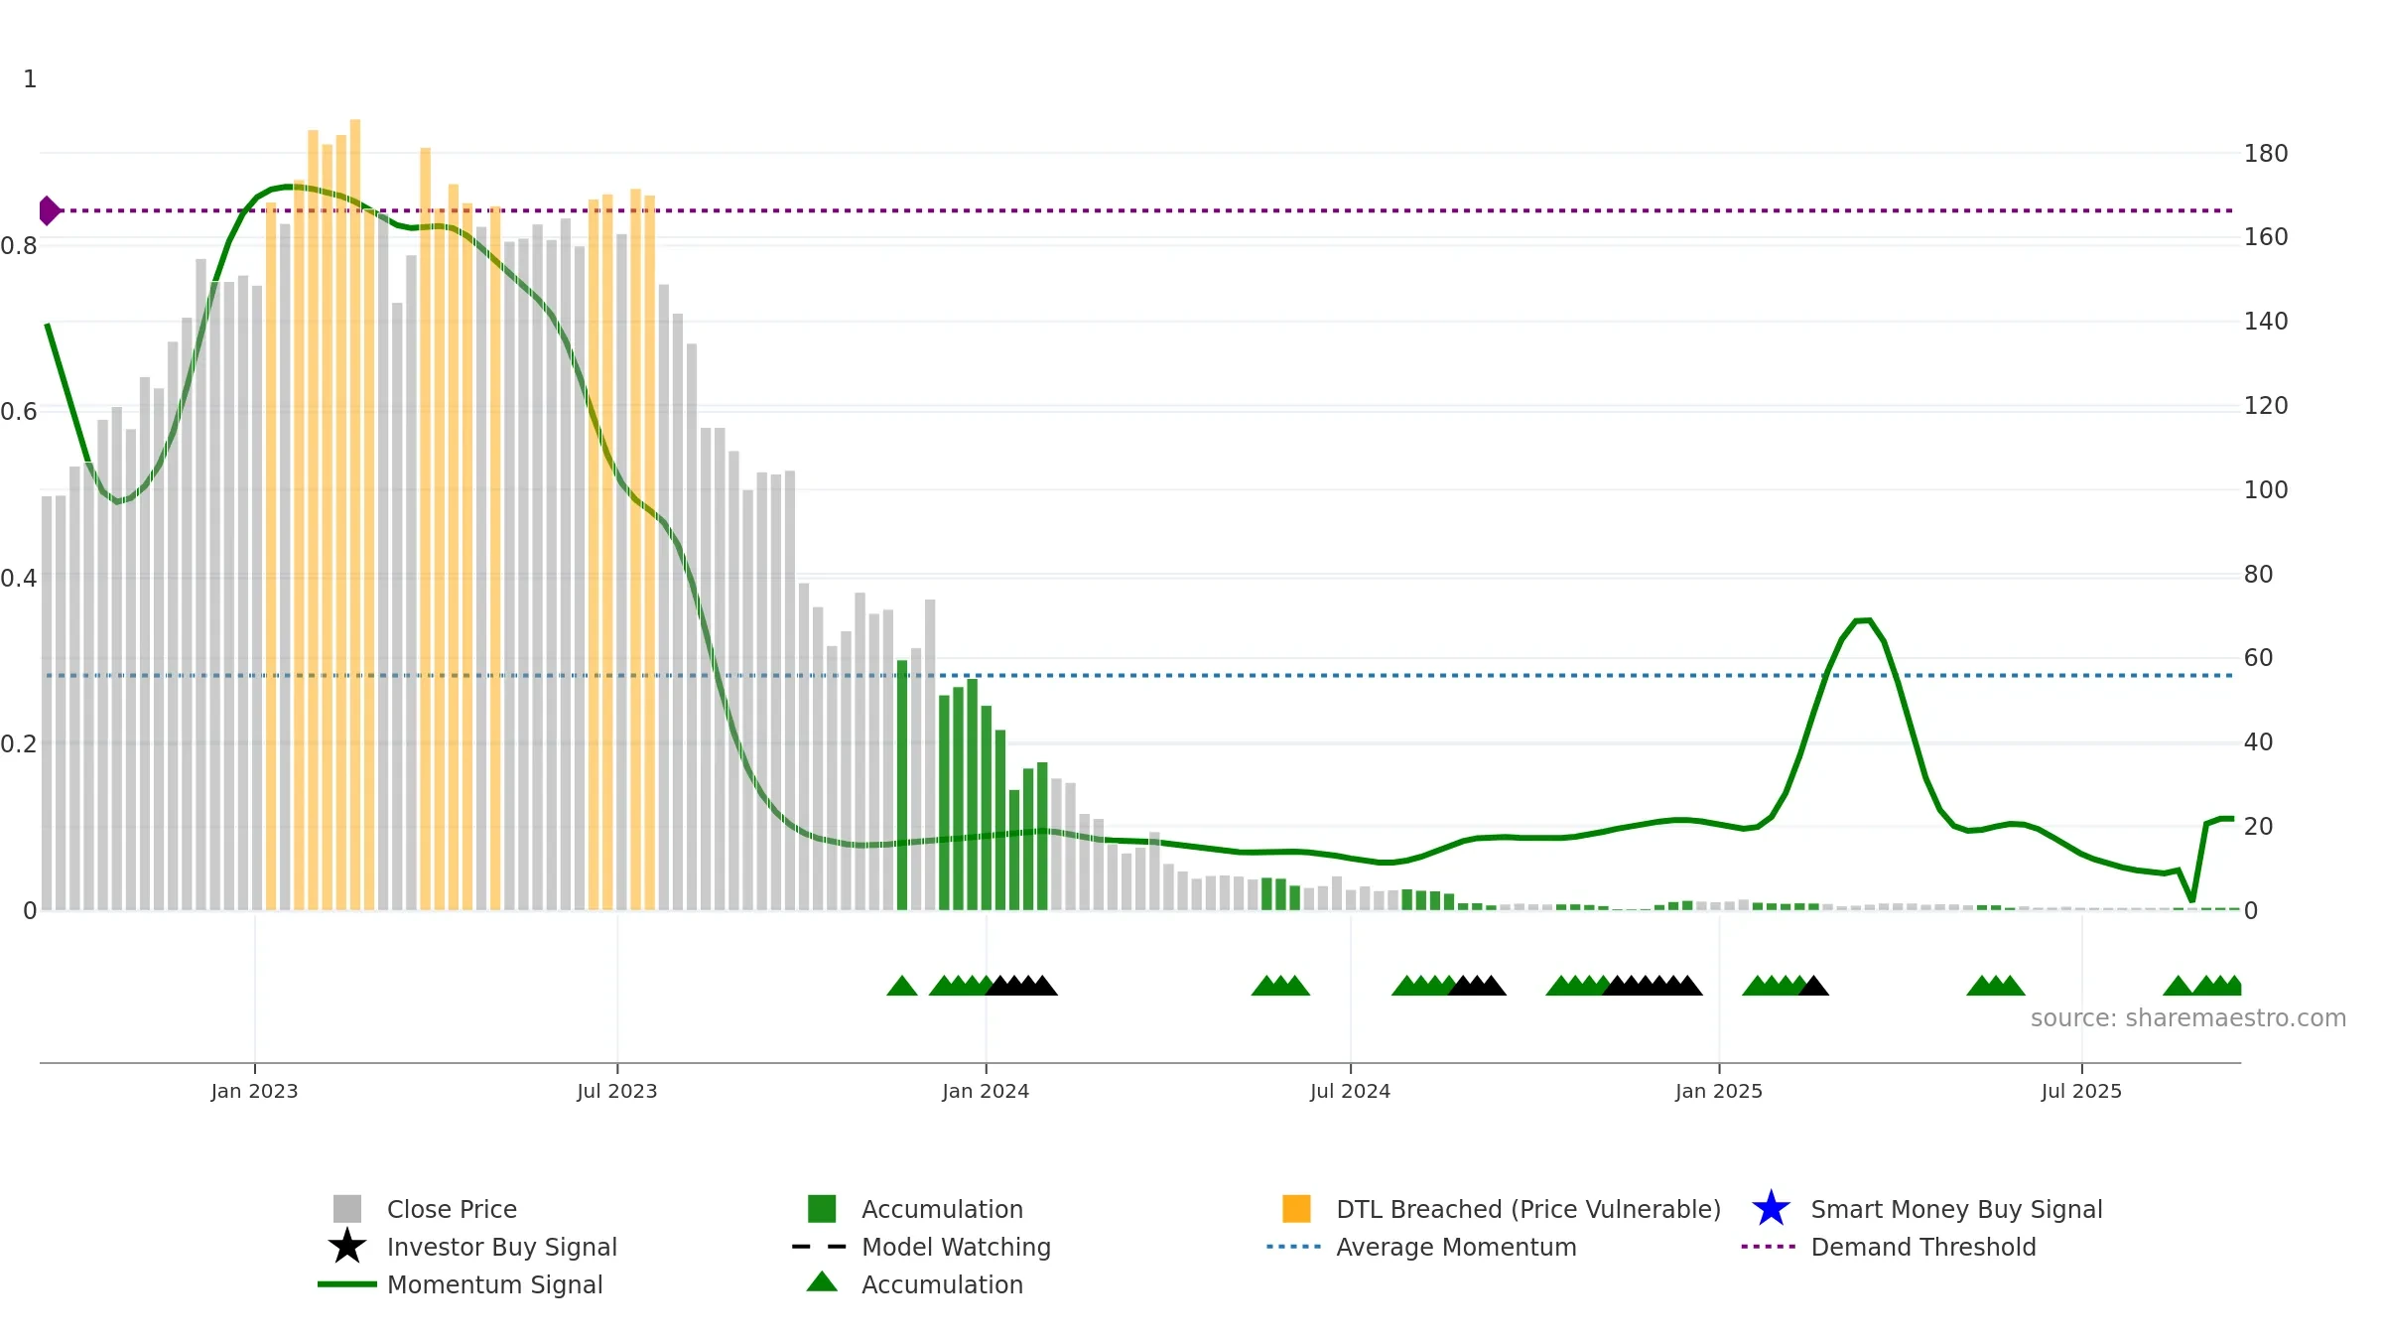This screenshot has width=2382, height=1340.
Task: Toggle DTL Breached (Price Vulnerable) legend label
Action: click(1528, 1209)
